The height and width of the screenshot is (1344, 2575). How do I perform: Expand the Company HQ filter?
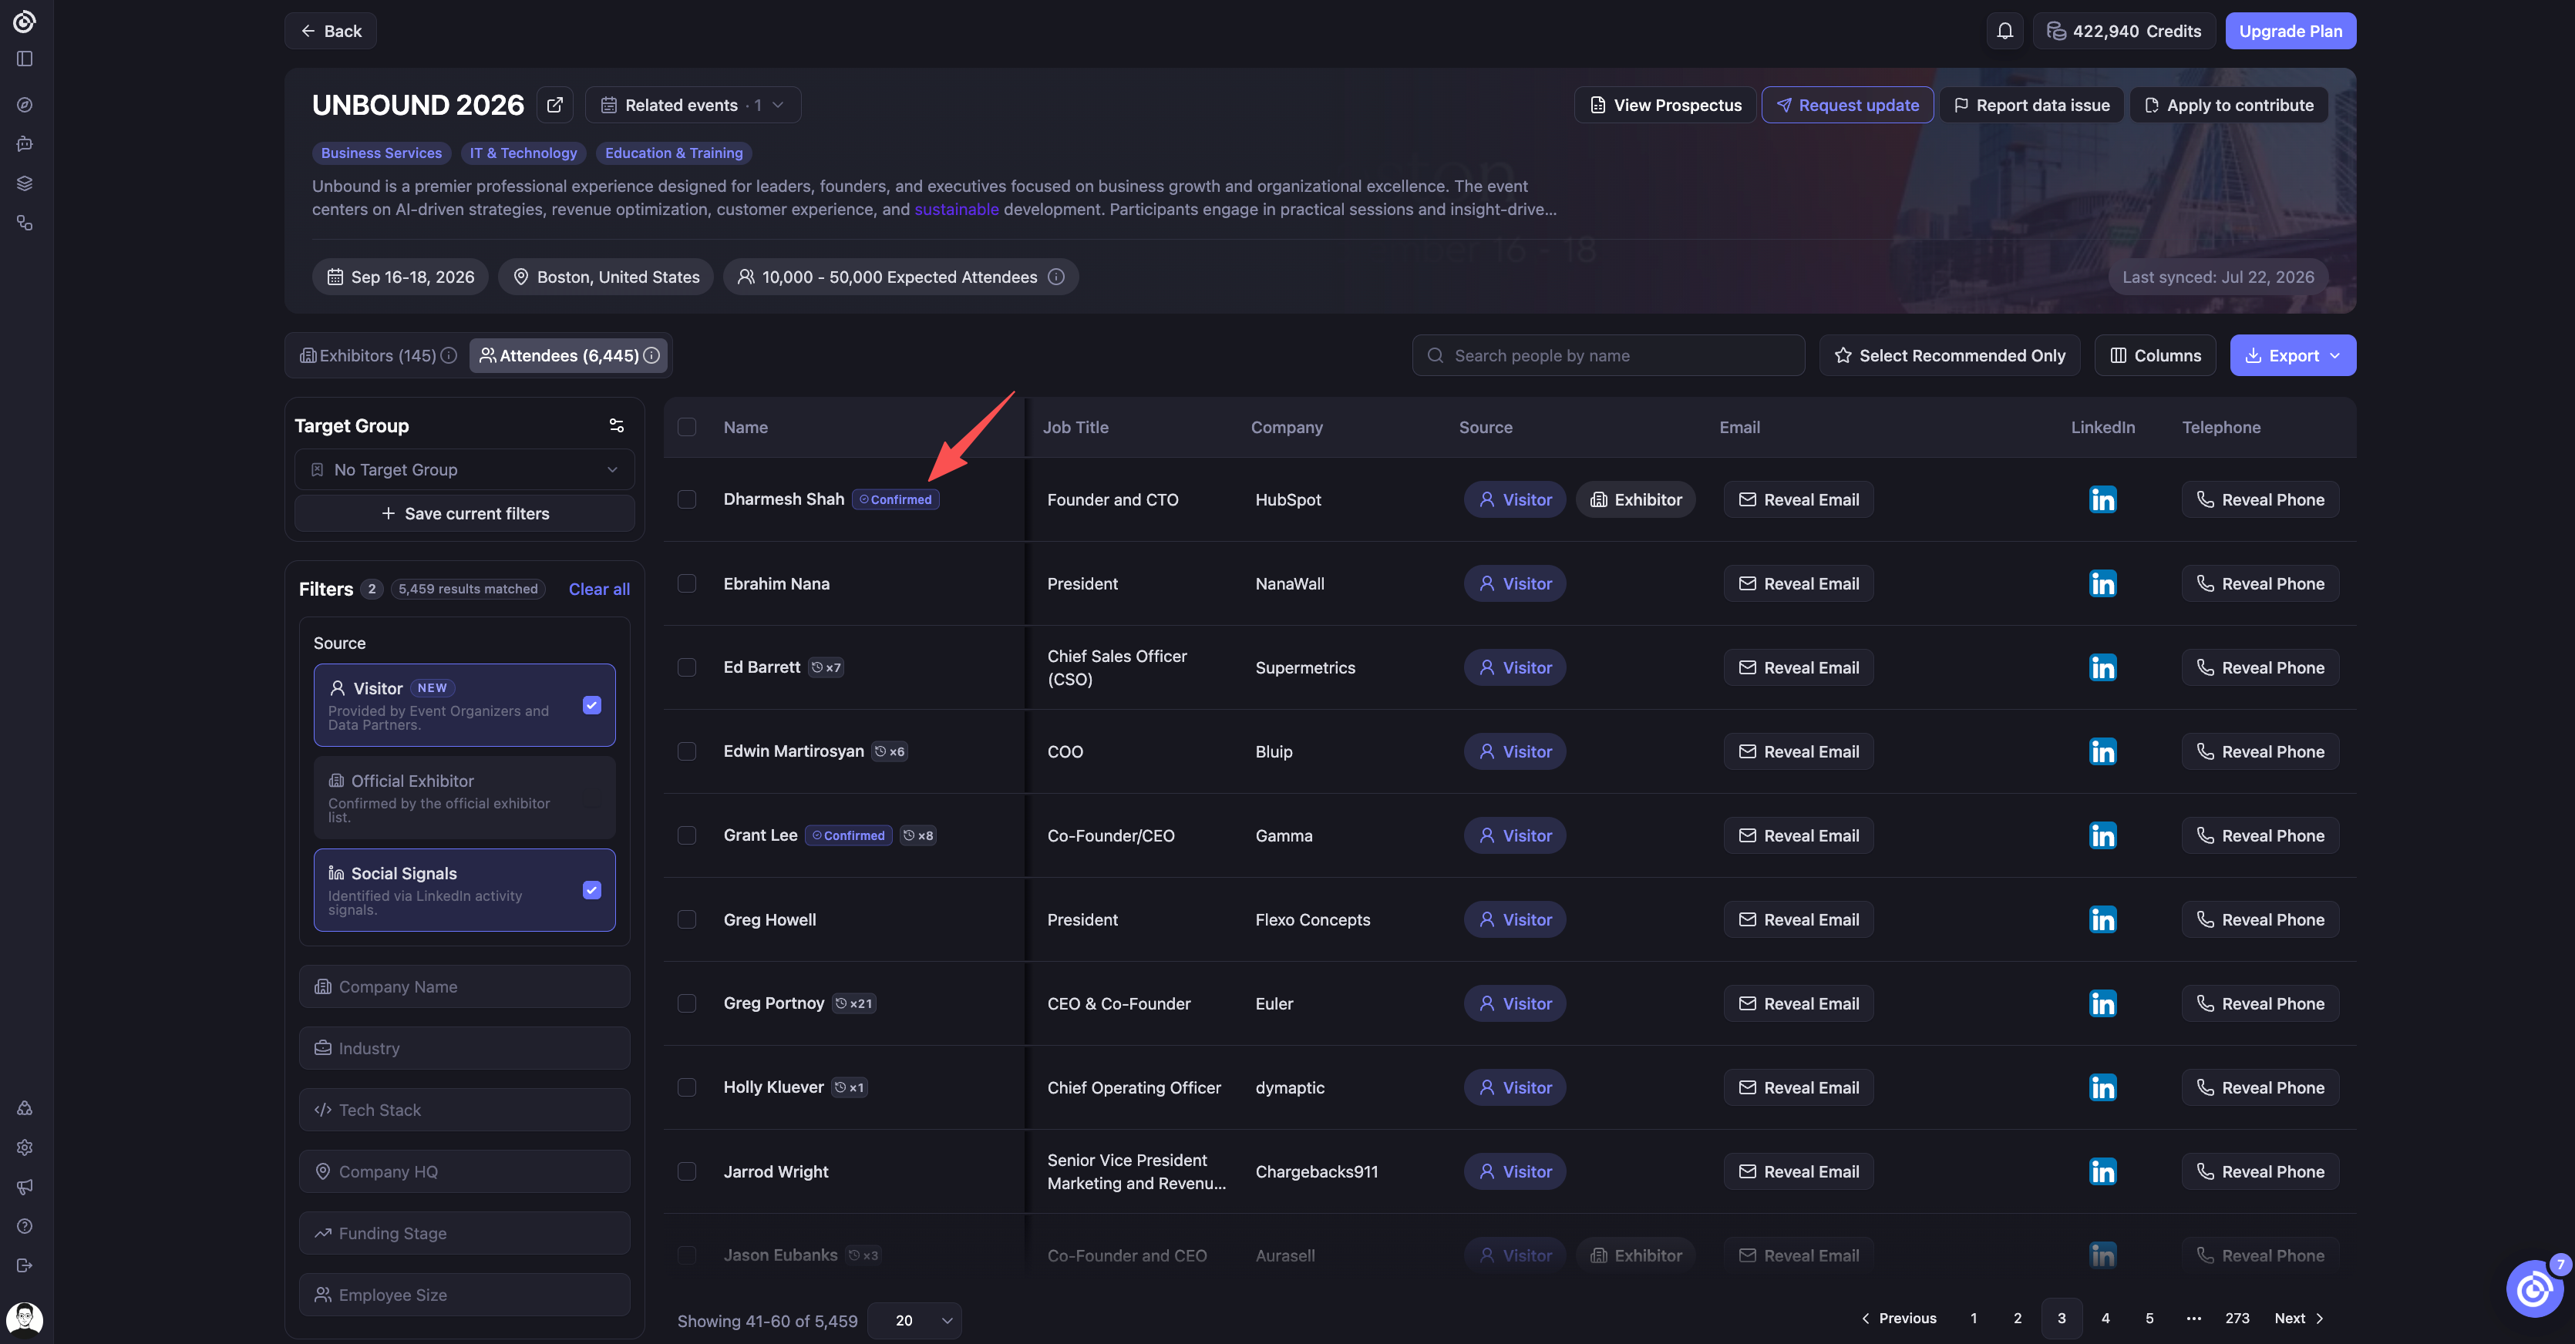[465, 1171]
